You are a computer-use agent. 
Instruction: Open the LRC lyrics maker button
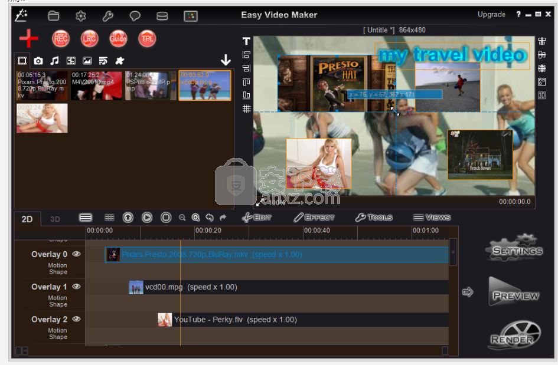89,38
